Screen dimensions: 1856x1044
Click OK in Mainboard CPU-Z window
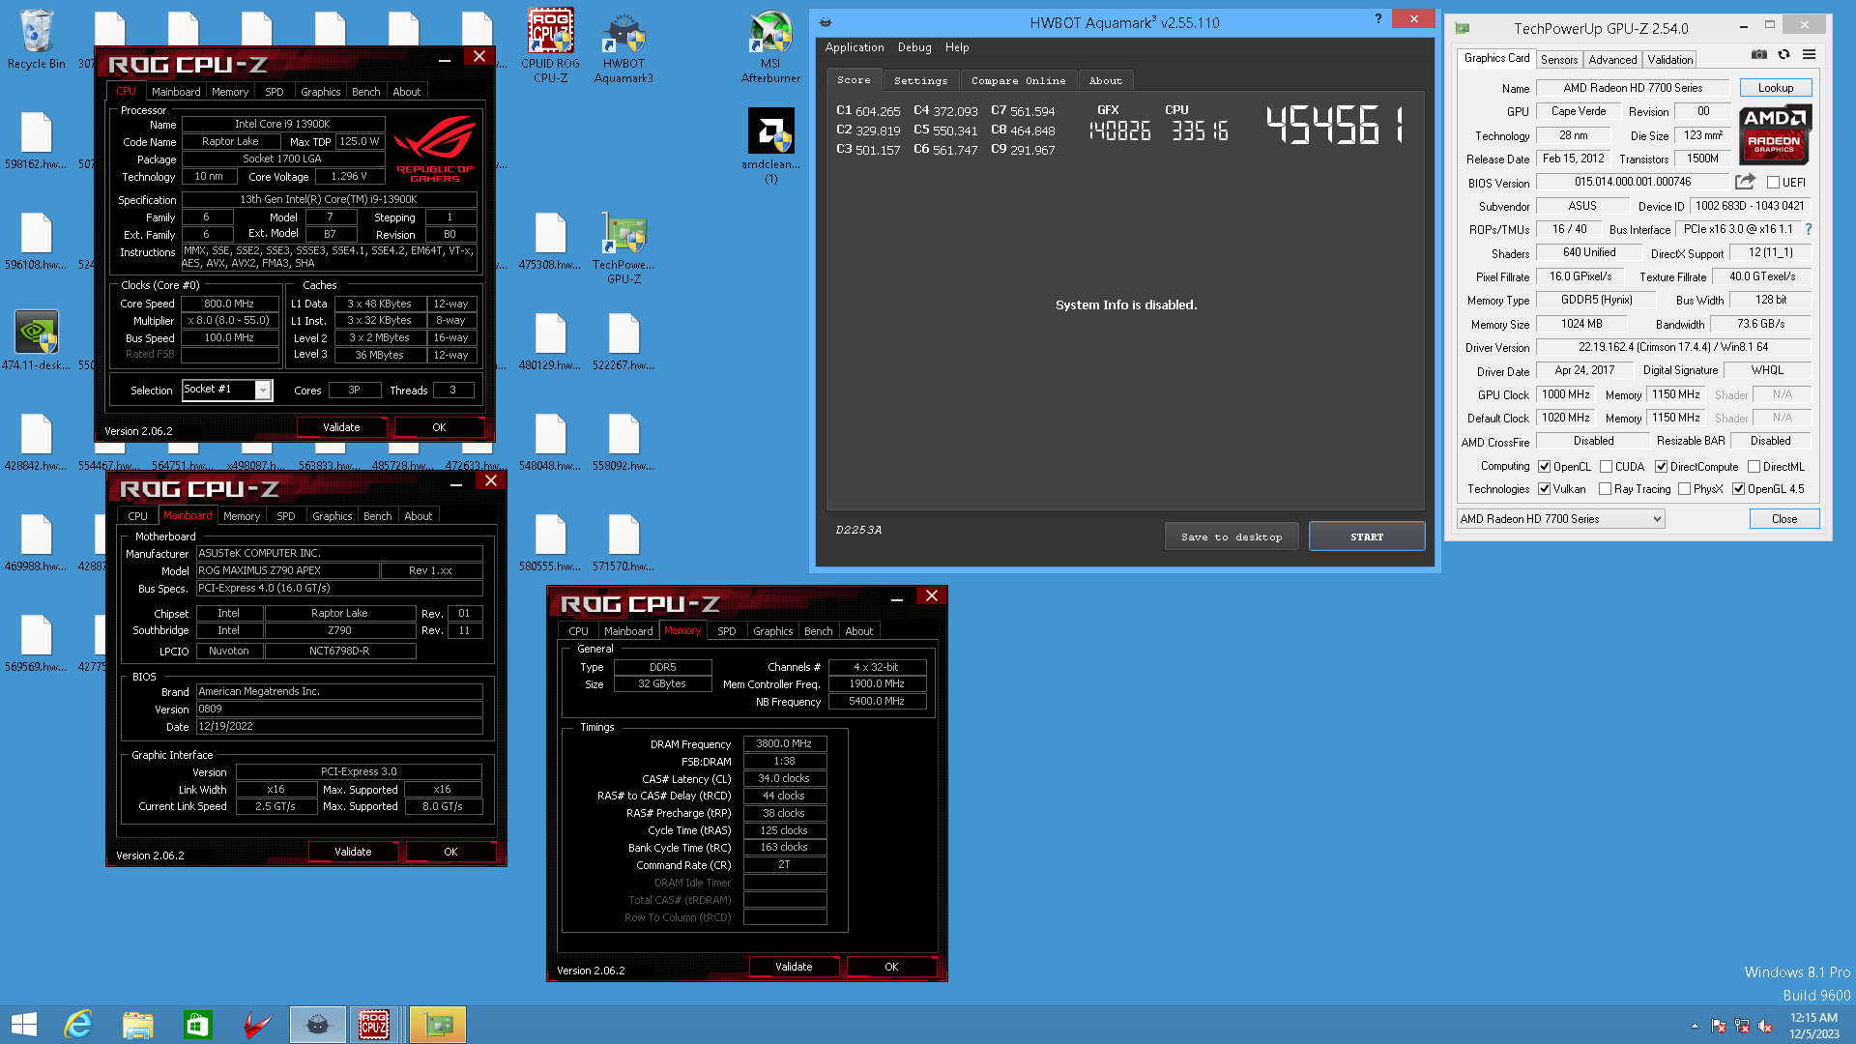point(450,852)
